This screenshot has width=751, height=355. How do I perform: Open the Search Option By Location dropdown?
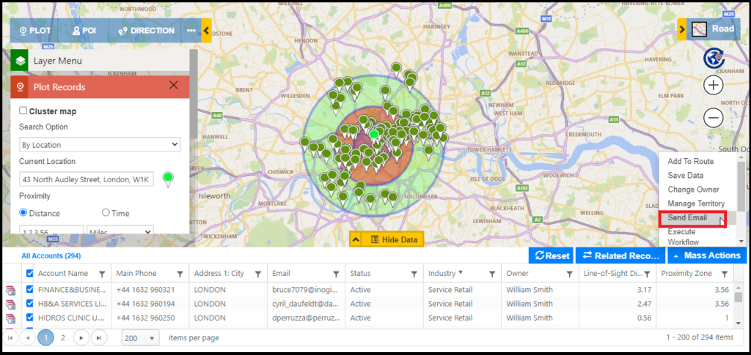point(100,145)
